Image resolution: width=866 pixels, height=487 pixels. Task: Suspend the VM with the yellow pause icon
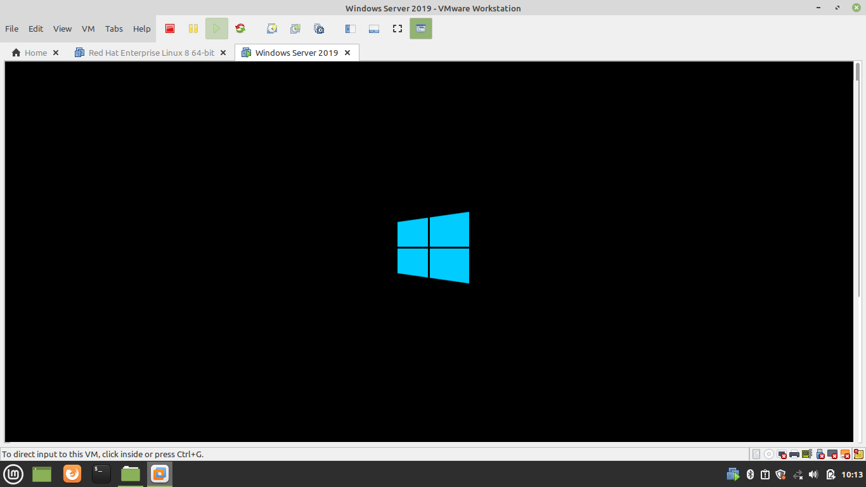[193, 29]
